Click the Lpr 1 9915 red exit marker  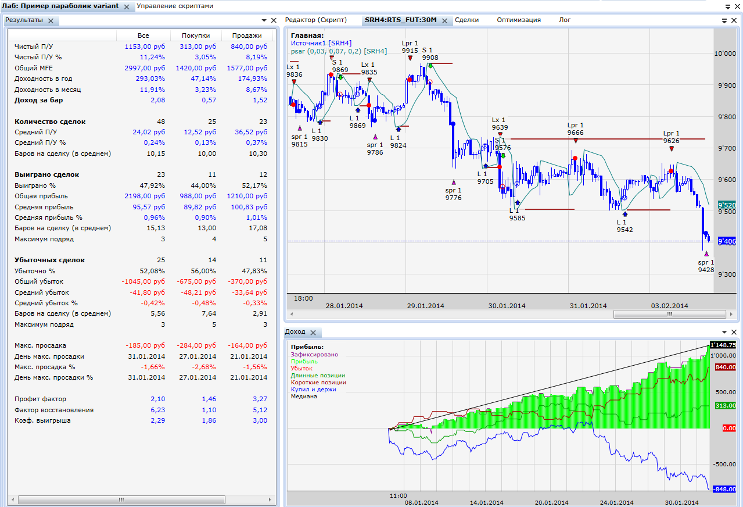coord(410,58)
